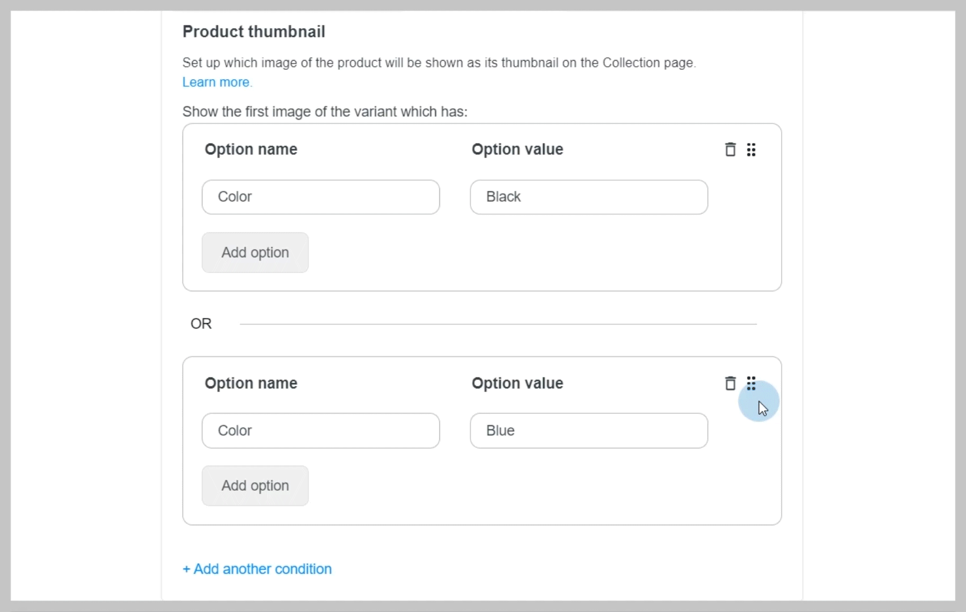Image resolution: width=966 pixels, height=612 pixels.
Task: Click Add option in the Black condition
Action: (x=255, y=253)
